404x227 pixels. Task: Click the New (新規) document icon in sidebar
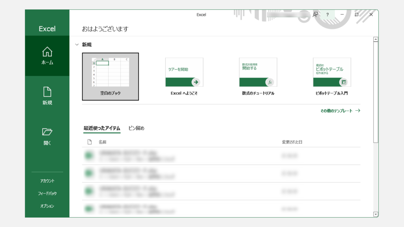tap(47, 92)
